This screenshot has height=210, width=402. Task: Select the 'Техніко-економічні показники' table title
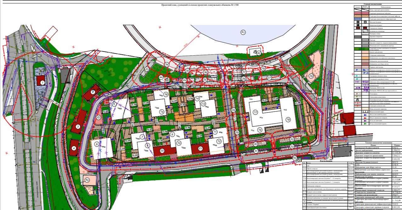(x=378, y=142)
